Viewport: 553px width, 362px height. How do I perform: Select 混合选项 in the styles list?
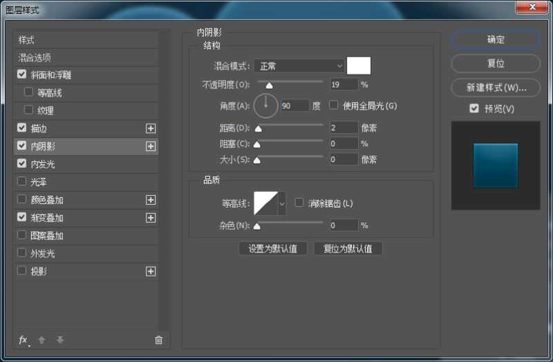tap(35, 58)
